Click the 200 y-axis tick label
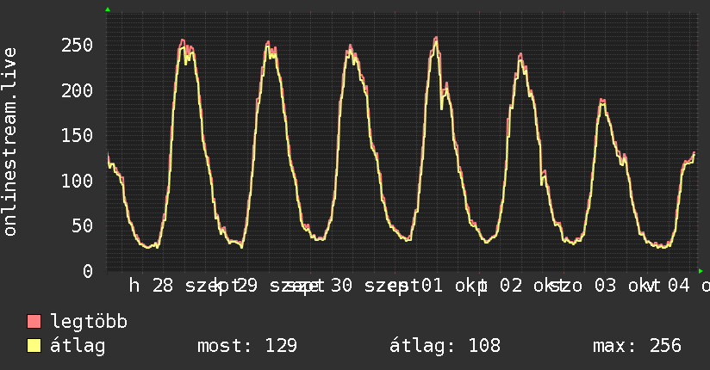The image size is (710, 370). [x=77, y=90]
